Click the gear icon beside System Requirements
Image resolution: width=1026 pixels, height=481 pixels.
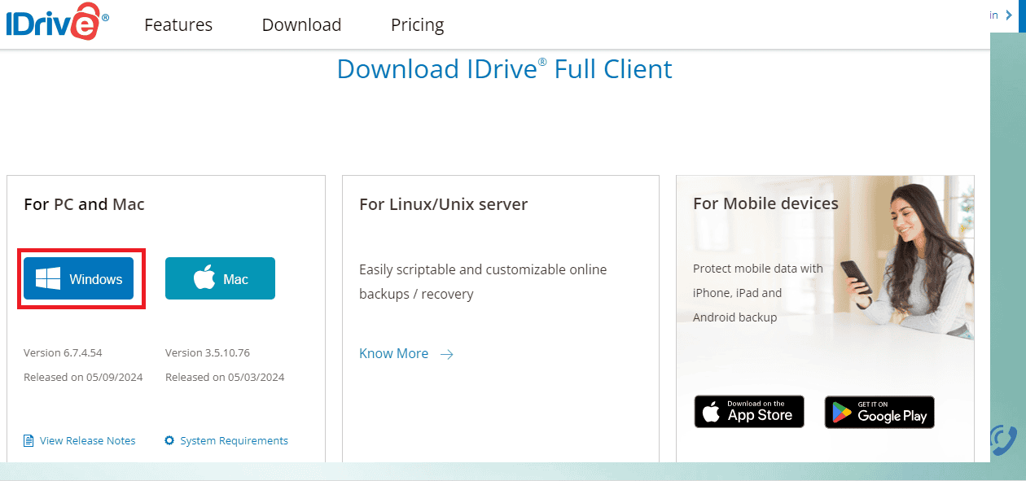coord(169,440)
